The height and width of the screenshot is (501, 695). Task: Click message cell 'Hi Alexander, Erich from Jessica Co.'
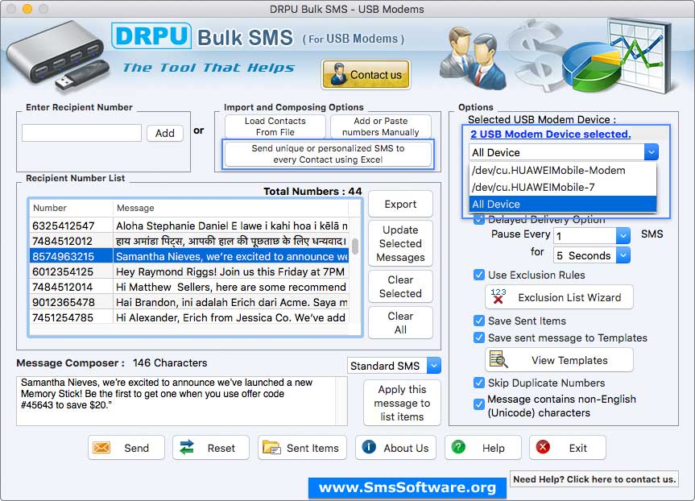tap(231, 317)
